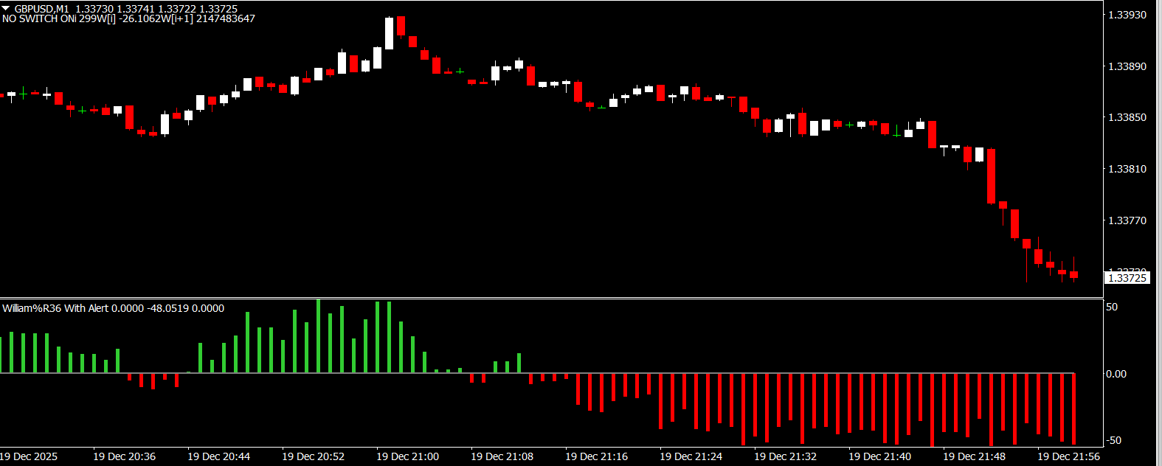The height and width of the screenshot is (466, 1162).
Task: Click the 19 Dec 21:00 time label
Action: point(407,456)
